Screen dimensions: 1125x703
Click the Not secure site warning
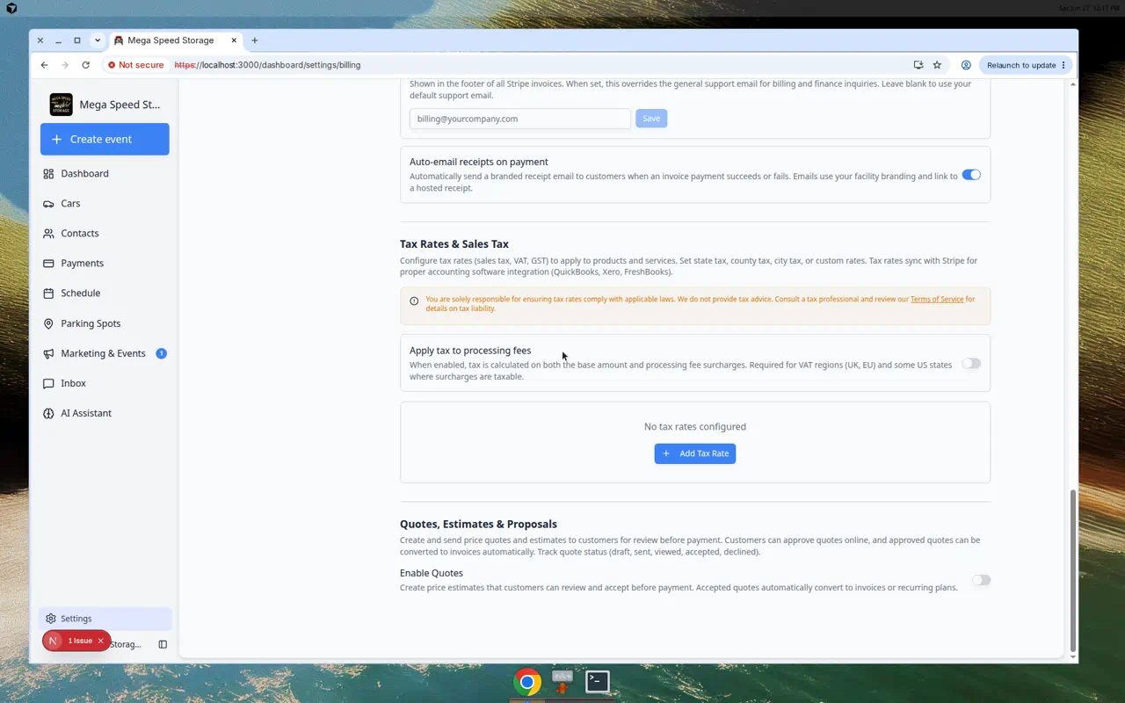pos(136,65)
